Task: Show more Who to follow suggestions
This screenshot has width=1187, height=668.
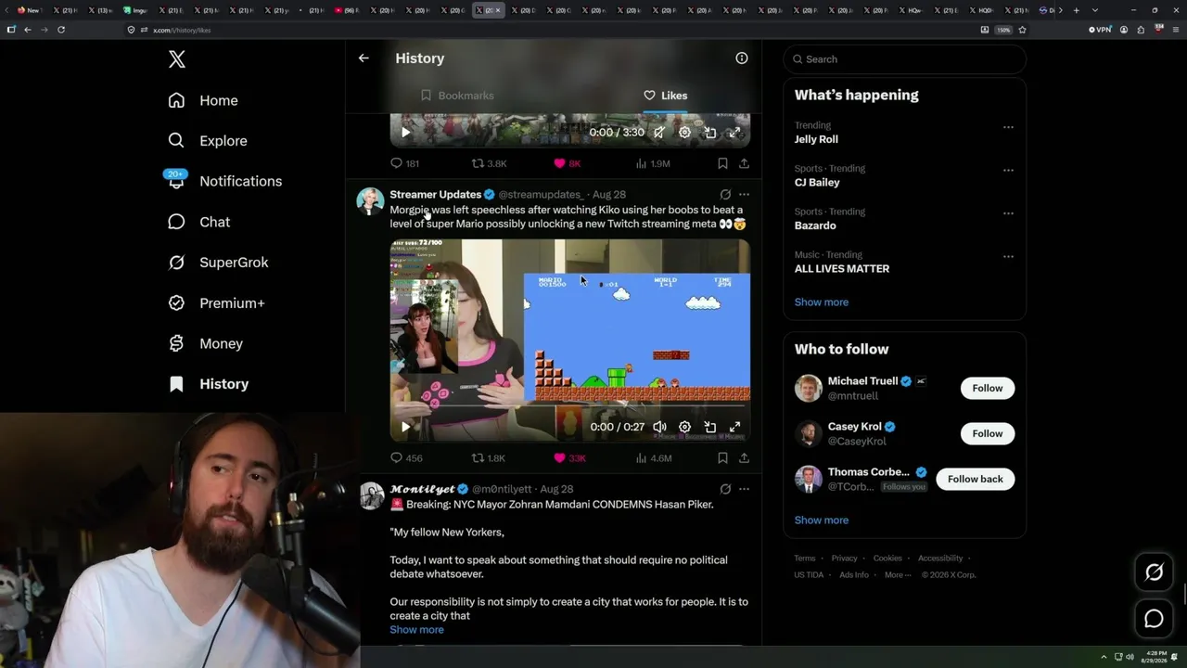Action: [822, 520]
